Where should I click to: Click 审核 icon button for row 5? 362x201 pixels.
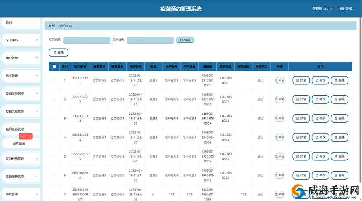280,156
